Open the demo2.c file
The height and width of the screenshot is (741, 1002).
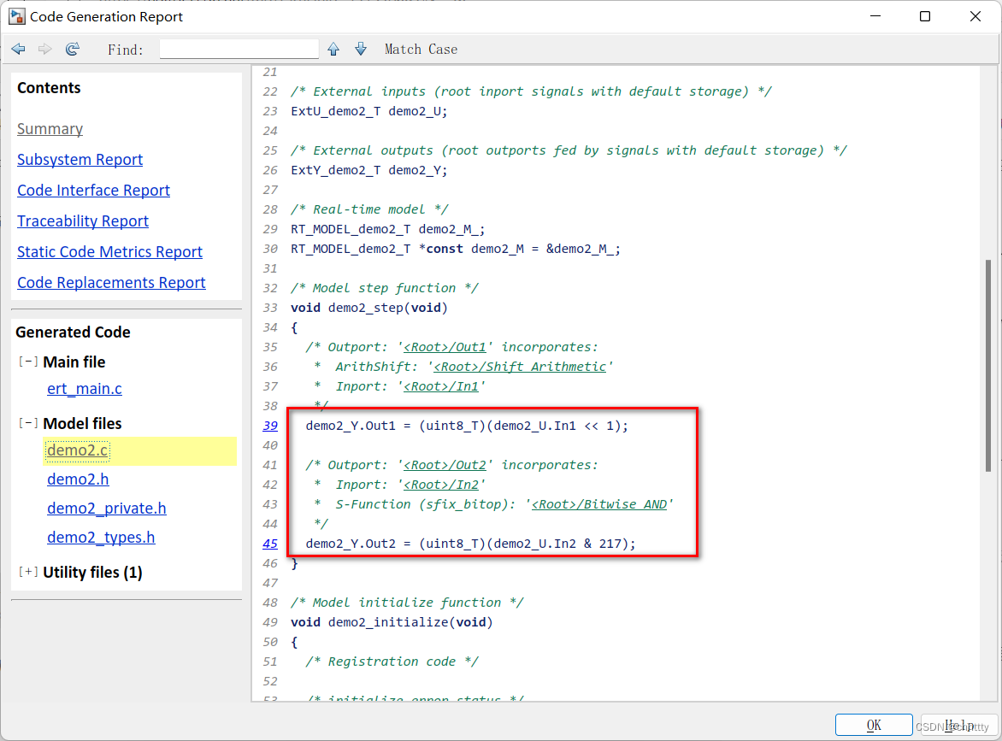(x=77, y=450)
